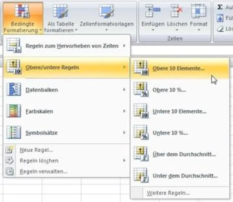The height and width of the screenshot is (202, 233).
Task: Expand the Regeln zum Hervorheben submenu arrow
Action: coord(125,46)
